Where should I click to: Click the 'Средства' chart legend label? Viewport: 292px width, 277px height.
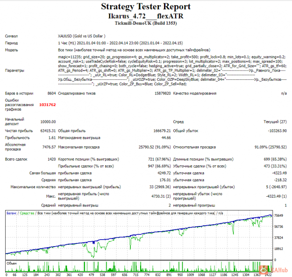27,213
